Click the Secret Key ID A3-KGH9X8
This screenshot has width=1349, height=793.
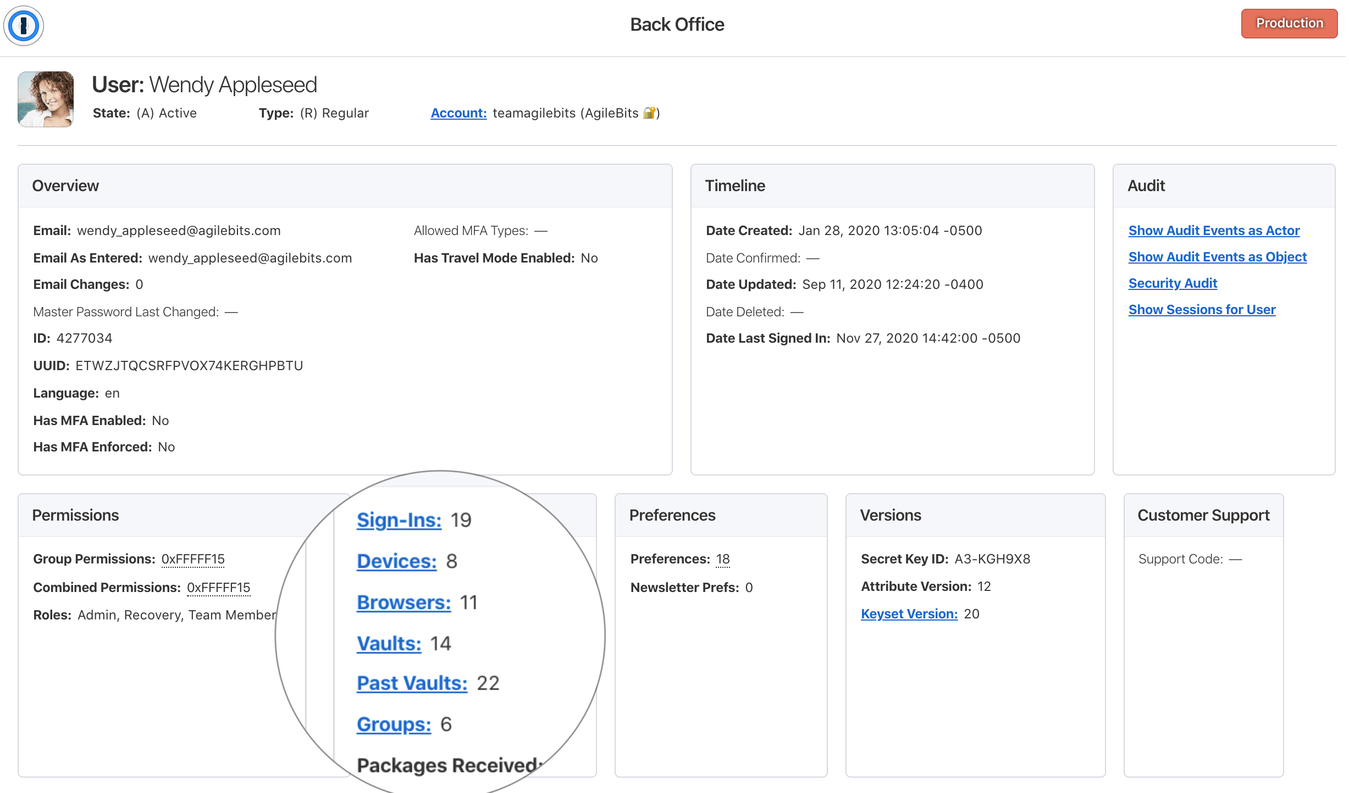992,559
